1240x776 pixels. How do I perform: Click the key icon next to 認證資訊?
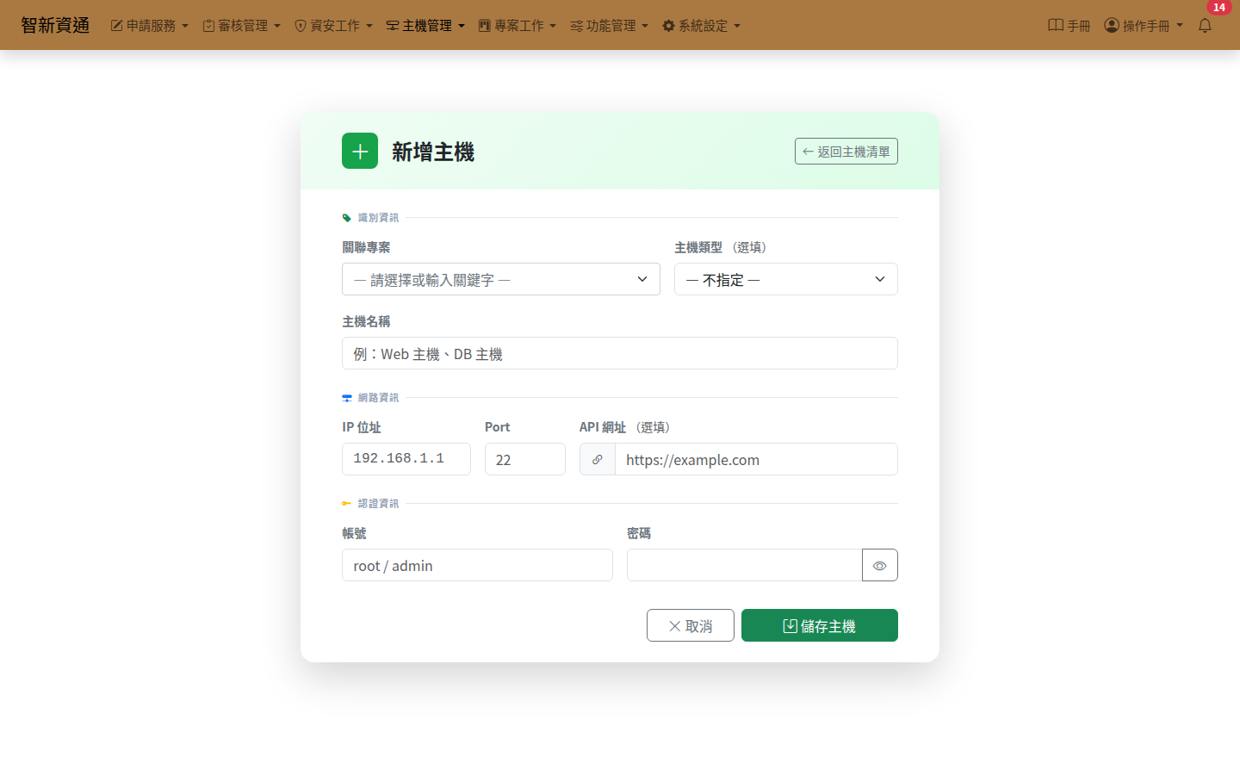pyautogui.click(x=347, y=504)
